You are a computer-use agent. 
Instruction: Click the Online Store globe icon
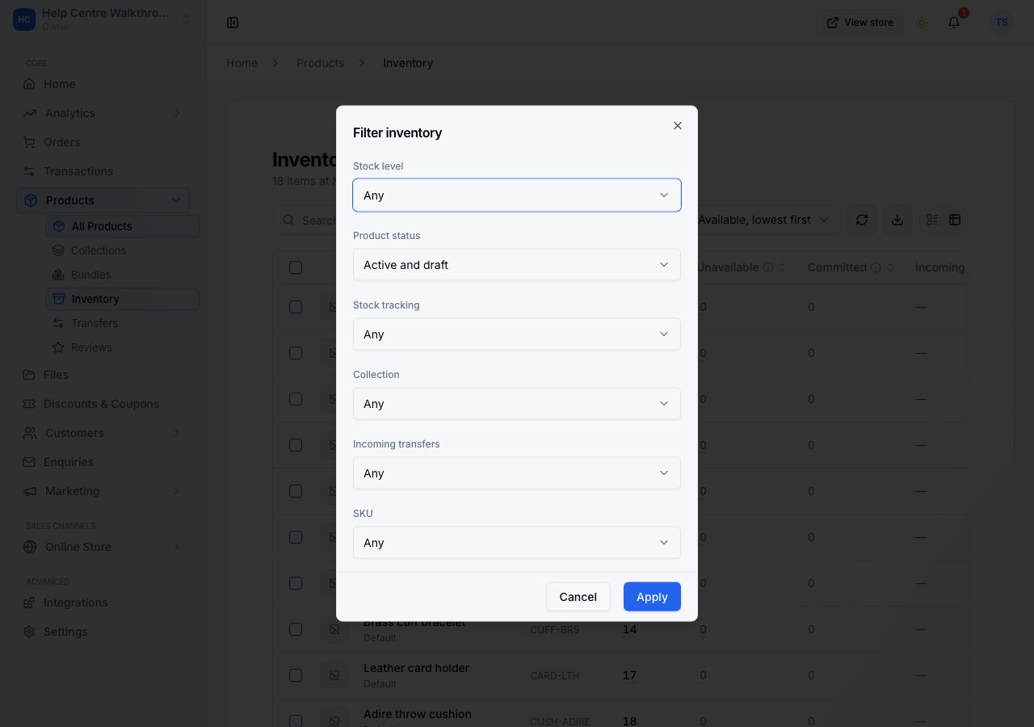coord(30,547)
